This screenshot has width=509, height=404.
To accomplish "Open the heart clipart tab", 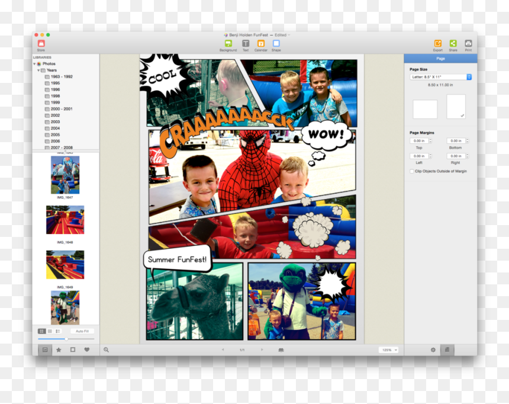I will pos(86,350).
